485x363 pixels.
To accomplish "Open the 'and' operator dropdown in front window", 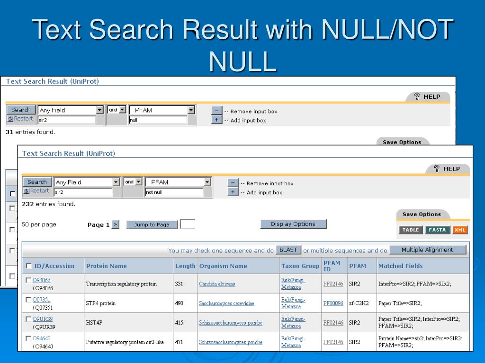I will pyautogui.click(x=139, y=182).
